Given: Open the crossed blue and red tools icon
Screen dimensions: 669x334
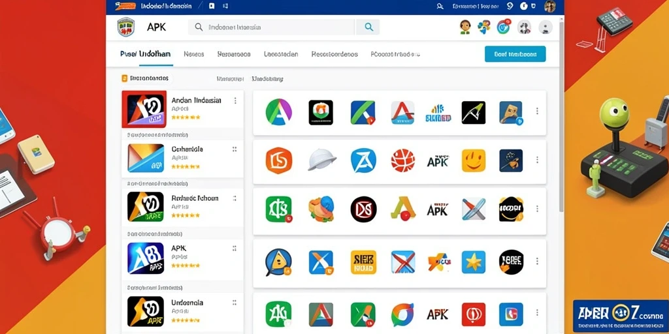Looking at the screenshot, I should pyautogui.click(x=473, y=209).
